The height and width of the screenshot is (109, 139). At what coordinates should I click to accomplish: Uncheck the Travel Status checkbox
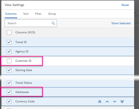[9, 83]
